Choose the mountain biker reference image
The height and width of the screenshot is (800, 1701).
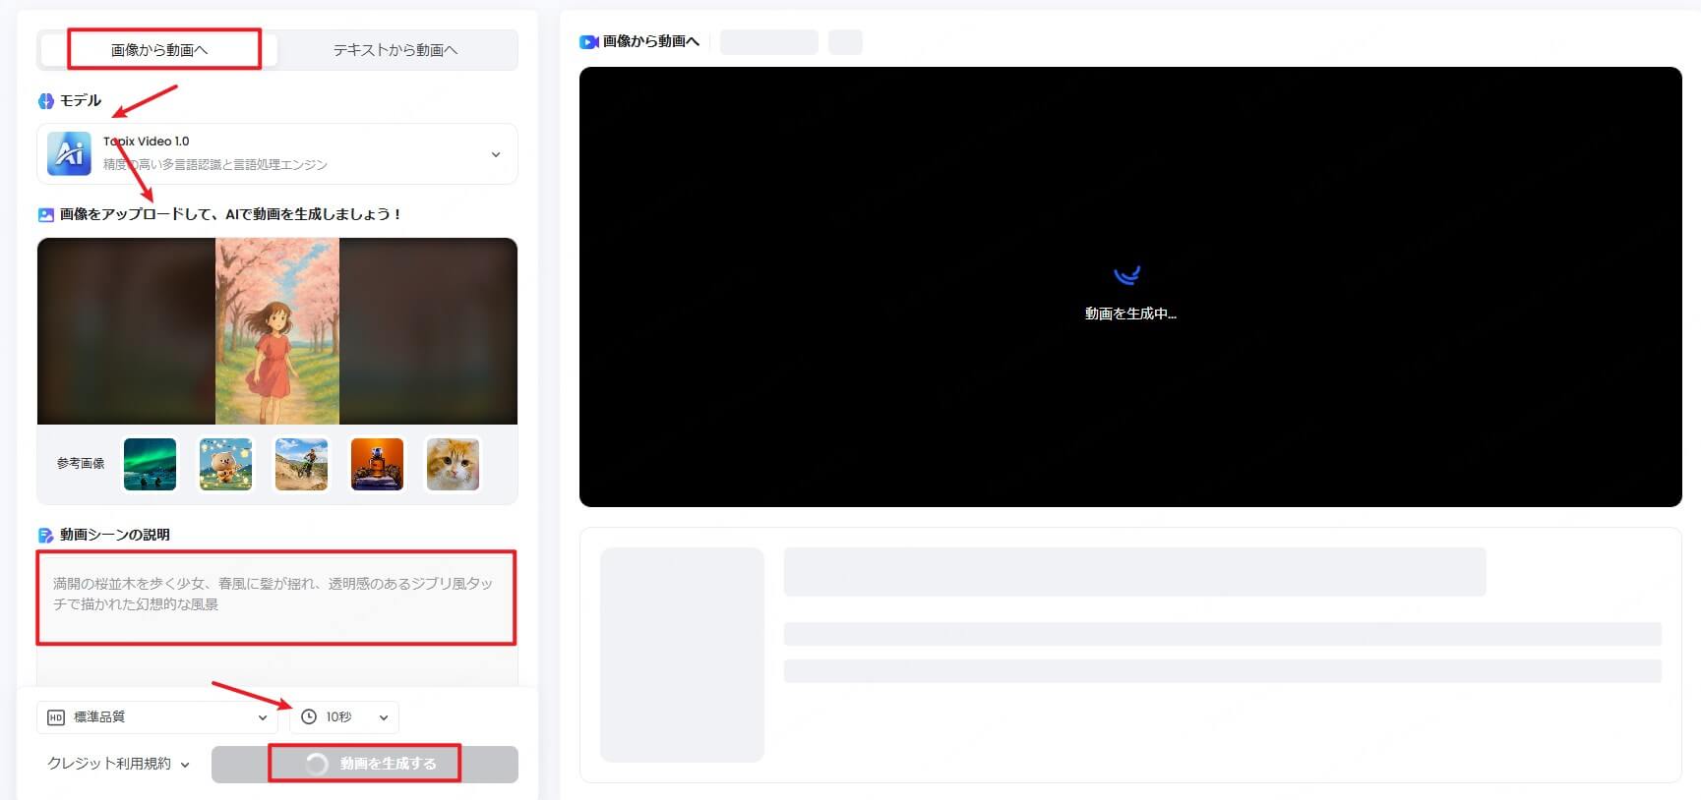301,464
